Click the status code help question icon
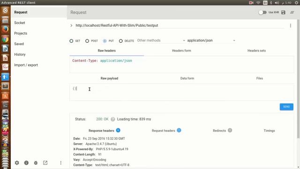 [112, 119]
